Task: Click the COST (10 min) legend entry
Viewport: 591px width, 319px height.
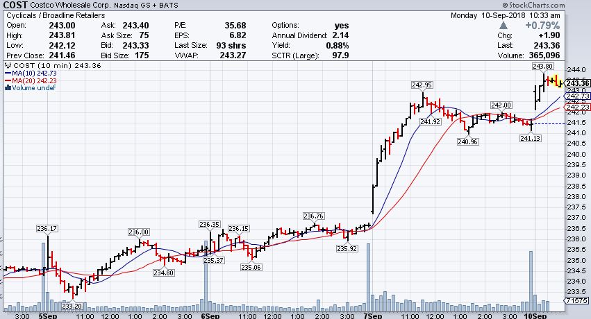Action: click(x=53, y=65)
